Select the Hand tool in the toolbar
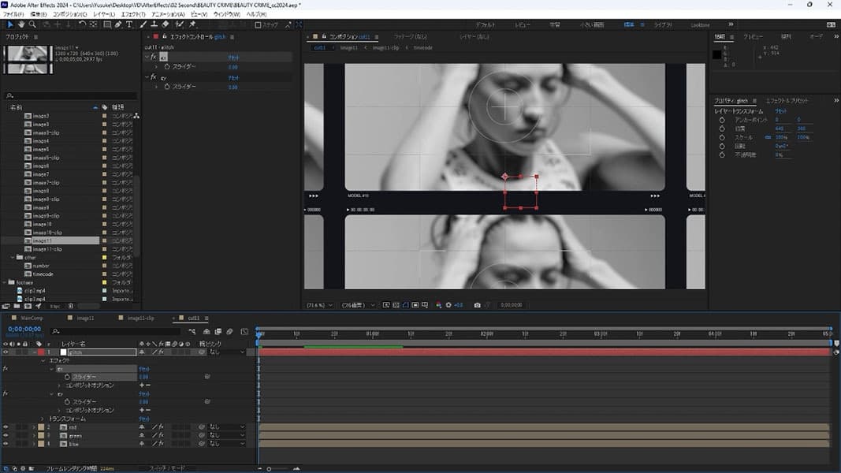This screenshot has height=473, width=841. tap(21, 24)
